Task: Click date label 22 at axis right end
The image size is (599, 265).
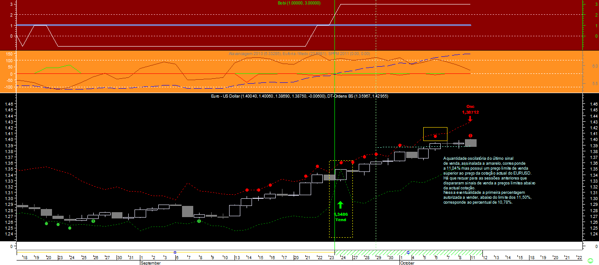Action: pos(579,258)
